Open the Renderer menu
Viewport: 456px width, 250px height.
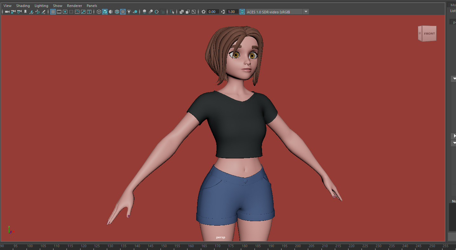click(74, 5)
